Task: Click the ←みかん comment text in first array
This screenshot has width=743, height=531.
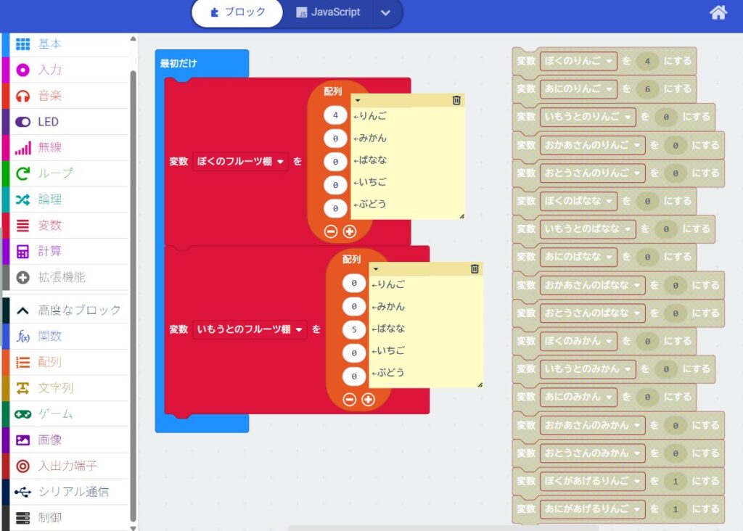Action: click(x=370, y=139)
